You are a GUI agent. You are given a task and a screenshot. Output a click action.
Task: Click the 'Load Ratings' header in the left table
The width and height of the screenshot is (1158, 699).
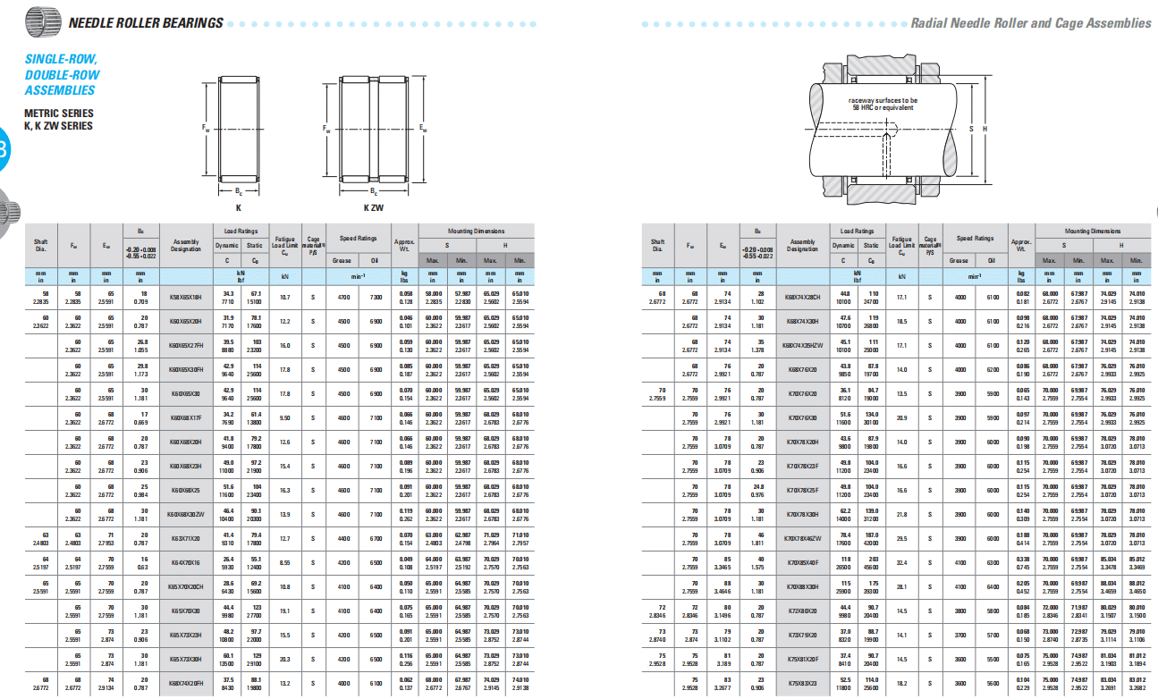pyautogui.click(x=241, y=232)
